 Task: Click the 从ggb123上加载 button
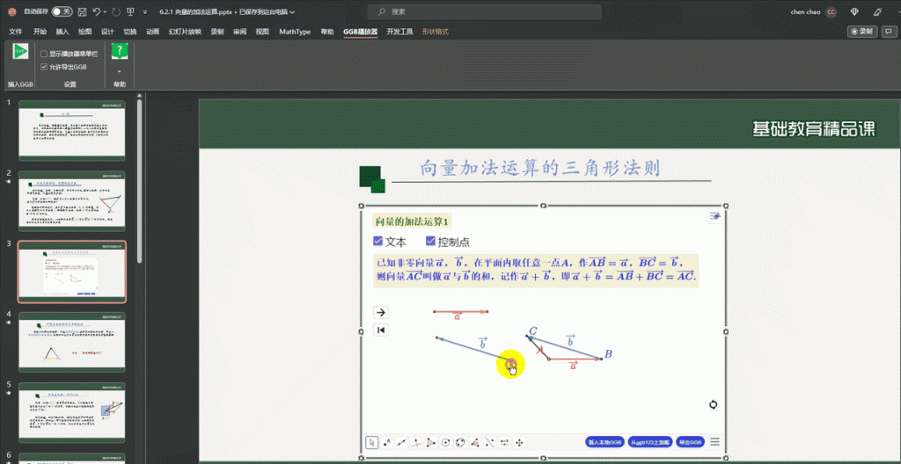tap(650, 442)
